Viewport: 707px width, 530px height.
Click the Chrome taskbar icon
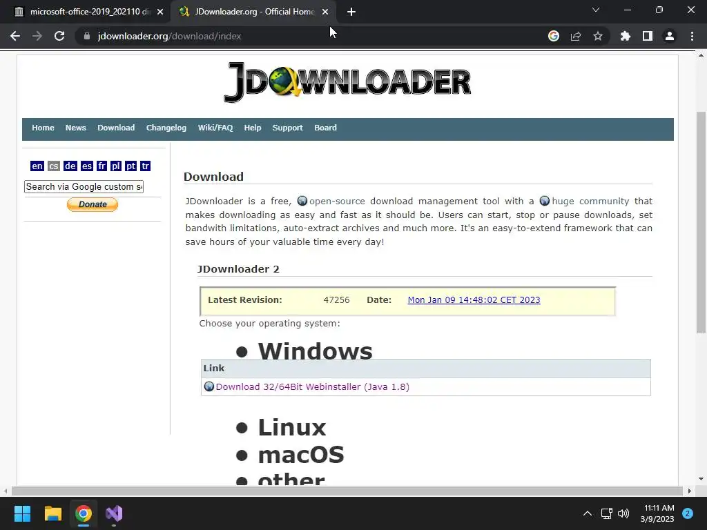click(84, 513)
